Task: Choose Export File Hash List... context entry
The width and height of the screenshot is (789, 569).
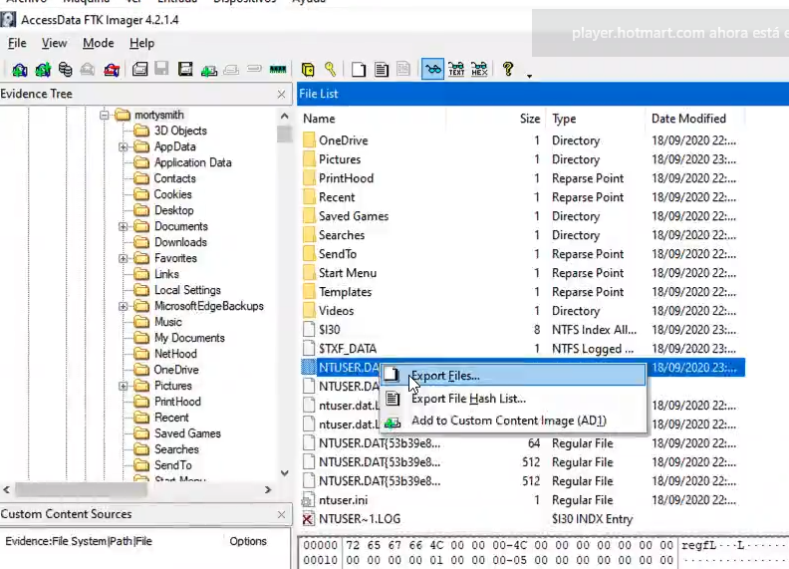Action: [x=512, y=399]
